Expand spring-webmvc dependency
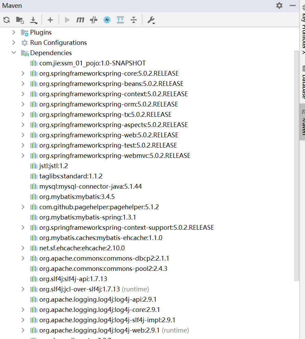The width and height of the screenshot is (305, 339). click(x=23, y=156)
